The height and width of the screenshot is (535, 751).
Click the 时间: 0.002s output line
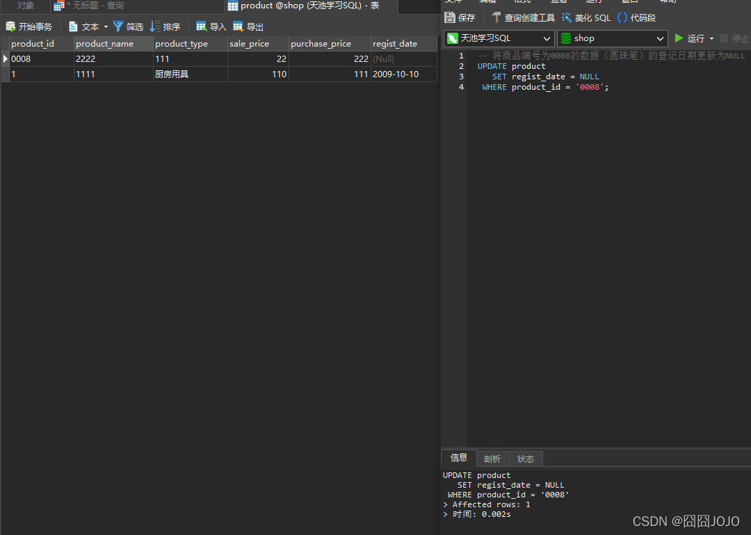pos(477,514)
